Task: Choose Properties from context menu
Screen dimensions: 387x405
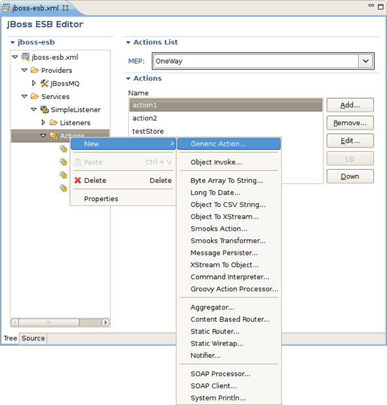Action: (x=123, y=199)
